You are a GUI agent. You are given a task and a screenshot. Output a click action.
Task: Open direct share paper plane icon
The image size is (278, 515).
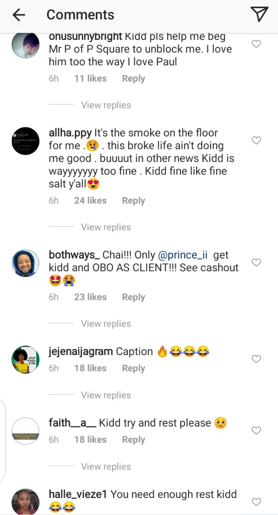tap(259, 15)
